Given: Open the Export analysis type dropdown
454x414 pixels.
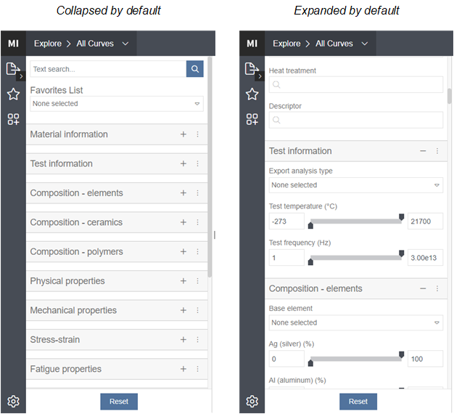Looking at the screenshot, I should point(355,185).
